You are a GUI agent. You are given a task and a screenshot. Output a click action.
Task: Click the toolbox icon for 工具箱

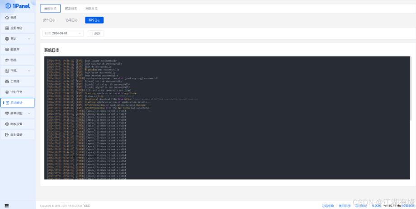tap(7, 82)
